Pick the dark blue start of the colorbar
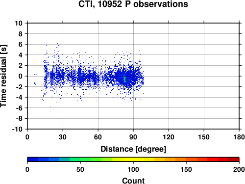Screen dimensions: 245x184 click(x=33, y=159)
